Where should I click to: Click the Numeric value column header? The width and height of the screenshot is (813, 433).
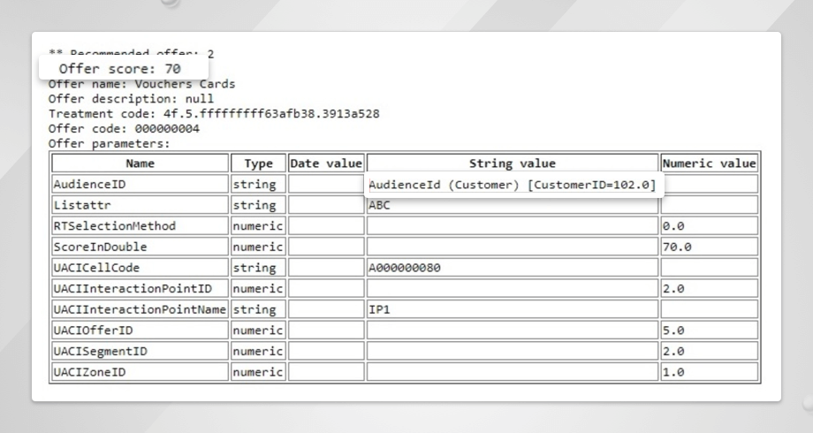[709, 163]
